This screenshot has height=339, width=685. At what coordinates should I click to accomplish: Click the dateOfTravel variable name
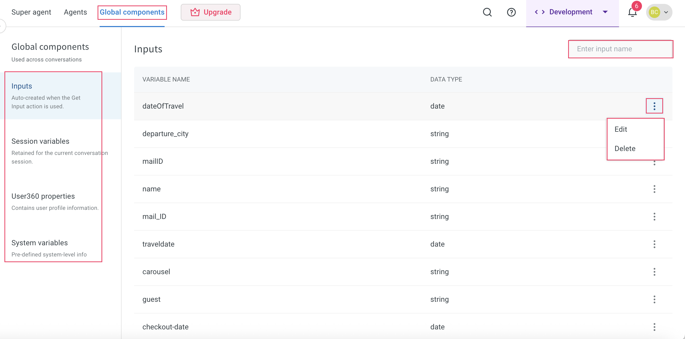click(x=163, y=106)
